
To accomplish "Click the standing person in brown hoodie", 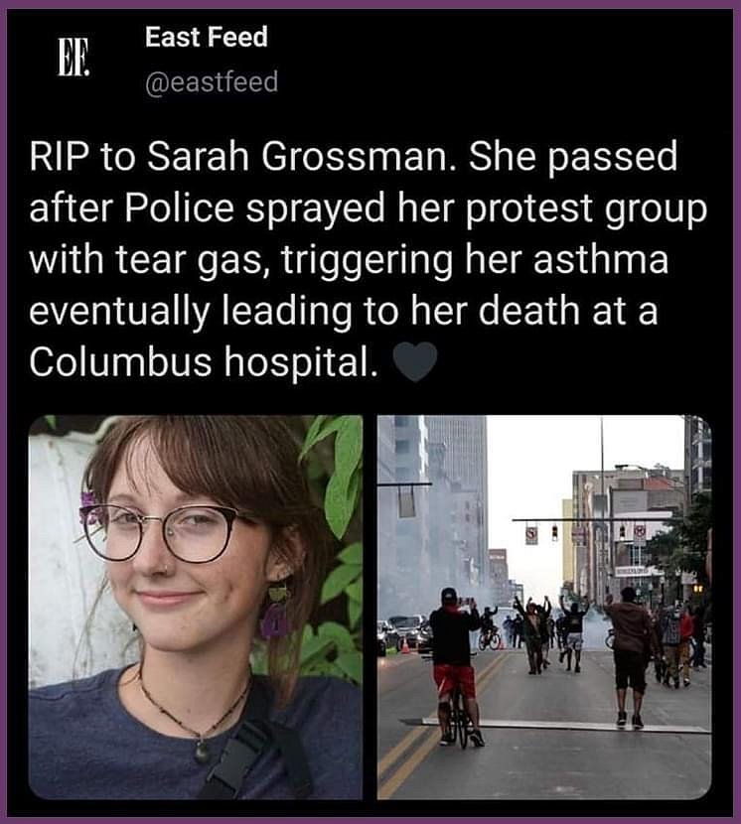I will click(x=630, y=657).
